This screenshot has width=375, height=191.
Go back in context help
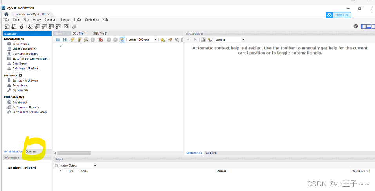pos(188,40)
